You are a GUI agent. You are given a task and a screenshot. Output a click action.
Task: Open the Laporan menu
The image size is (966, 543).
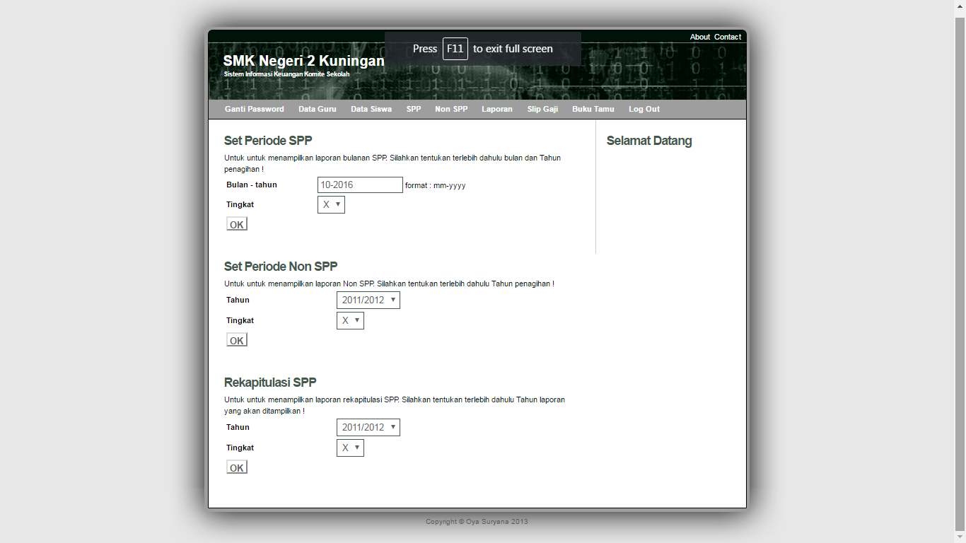[496, 109]
